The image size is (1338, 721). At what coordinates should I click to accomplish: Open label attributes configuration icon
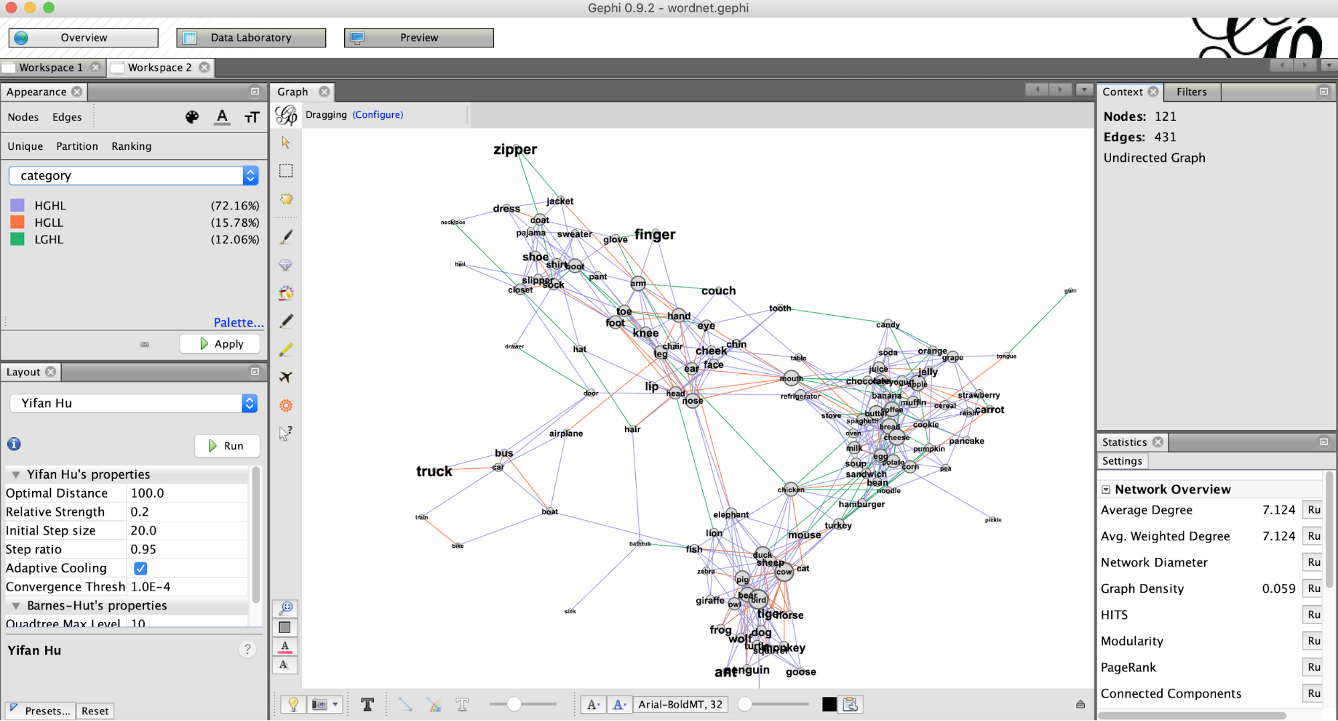pyautogui.click(x=851, y=704)
